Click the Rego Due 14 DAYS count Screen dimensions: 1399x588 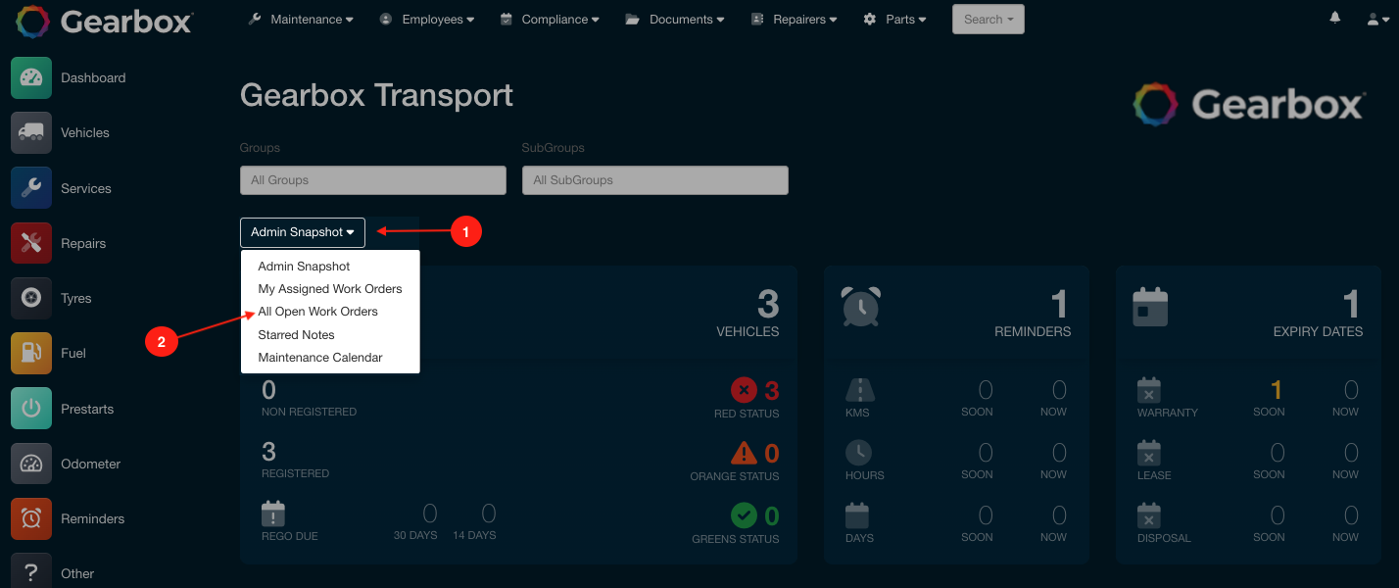click(x=489, y=514)
